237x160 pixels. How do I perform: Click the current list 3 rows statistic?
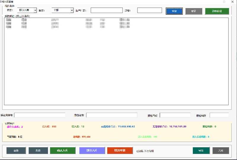pyautogui.click(x=15, y=137)
